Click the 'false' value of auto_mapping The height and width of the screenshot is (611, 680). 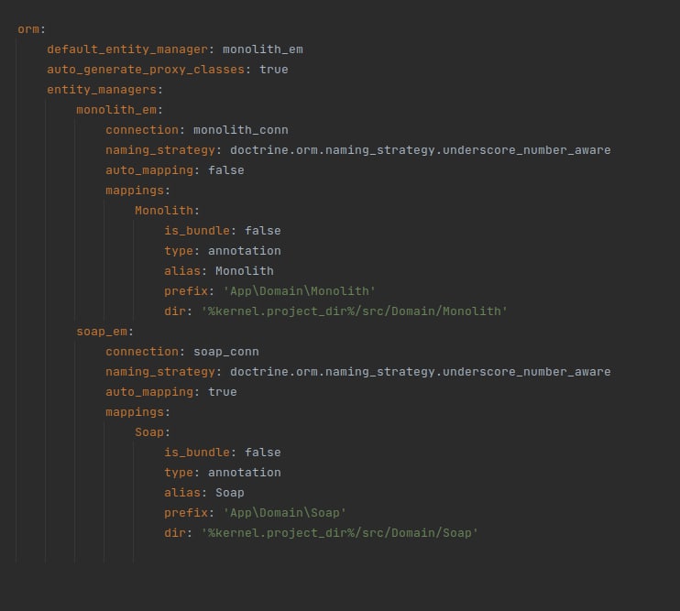tap(226, 170)
